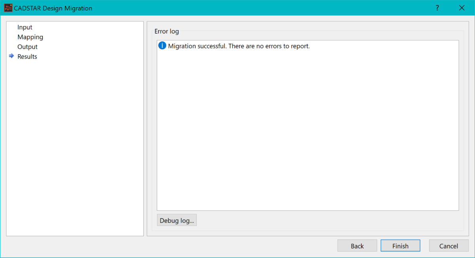Viewport: 475px width, 258px height.
Task: Click the blue arrow beside Results
Action: pos(11,56)
